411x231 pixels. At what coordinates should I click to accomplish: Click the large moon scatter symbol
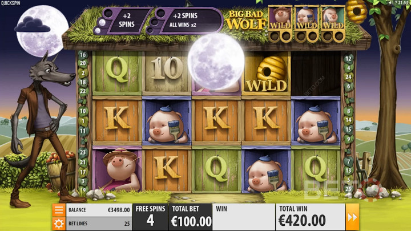(216, 62)
